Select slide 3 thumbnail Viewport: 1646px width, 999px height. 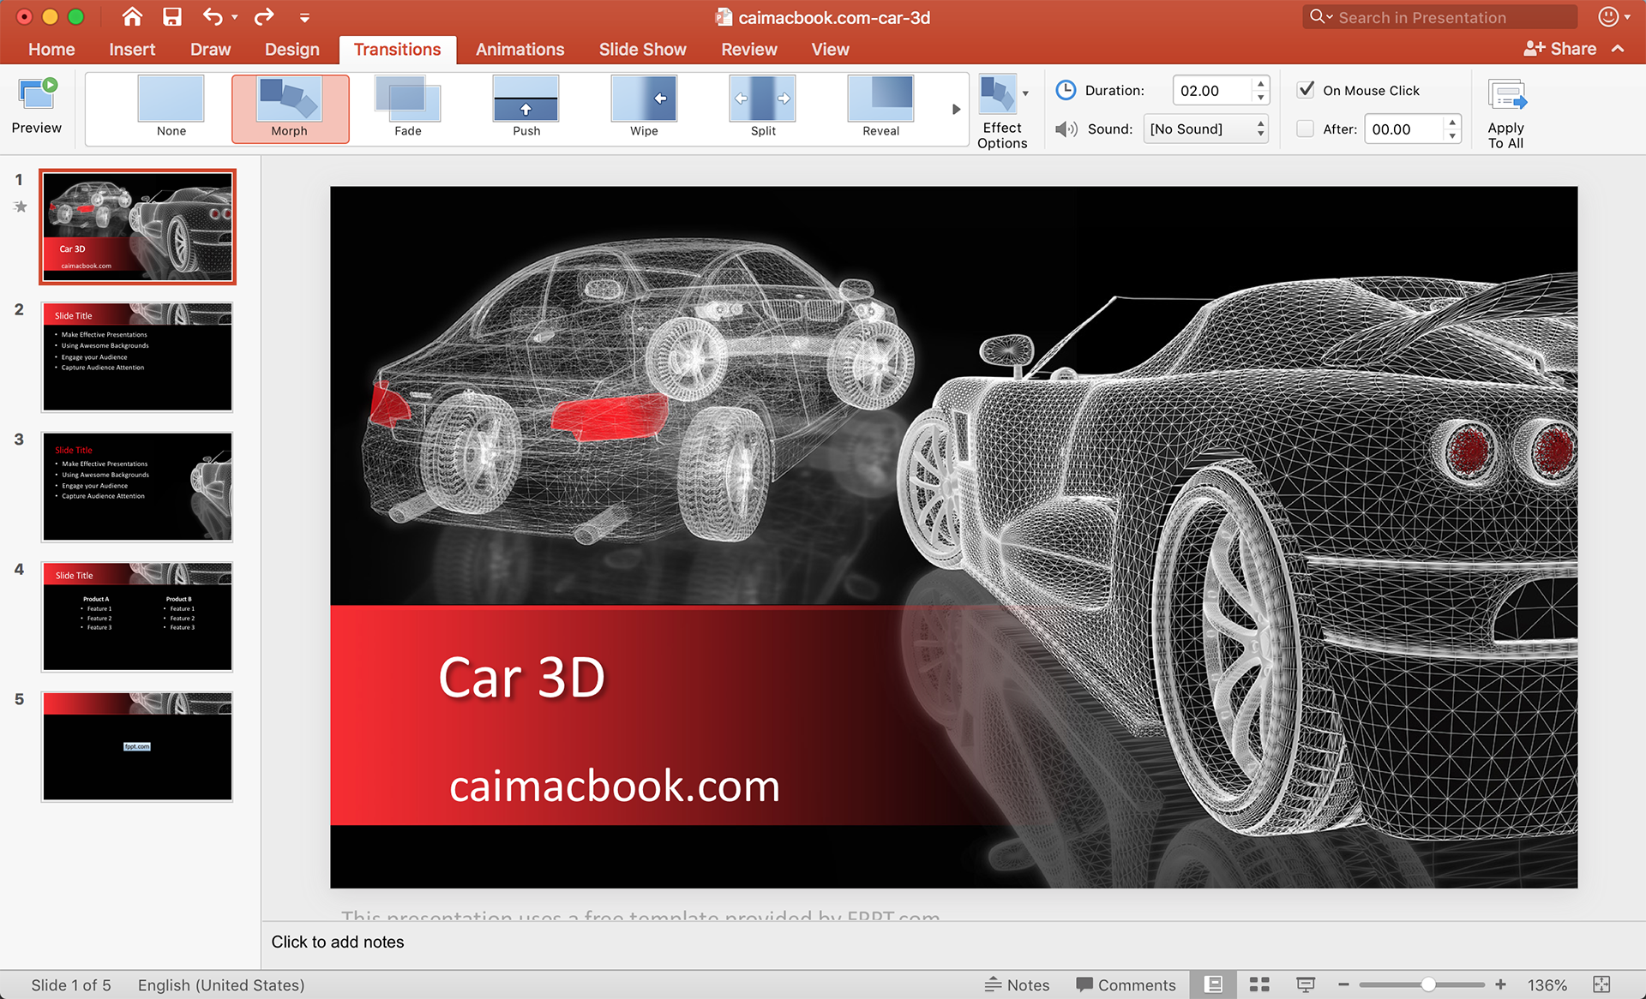(x=137, y=487)
